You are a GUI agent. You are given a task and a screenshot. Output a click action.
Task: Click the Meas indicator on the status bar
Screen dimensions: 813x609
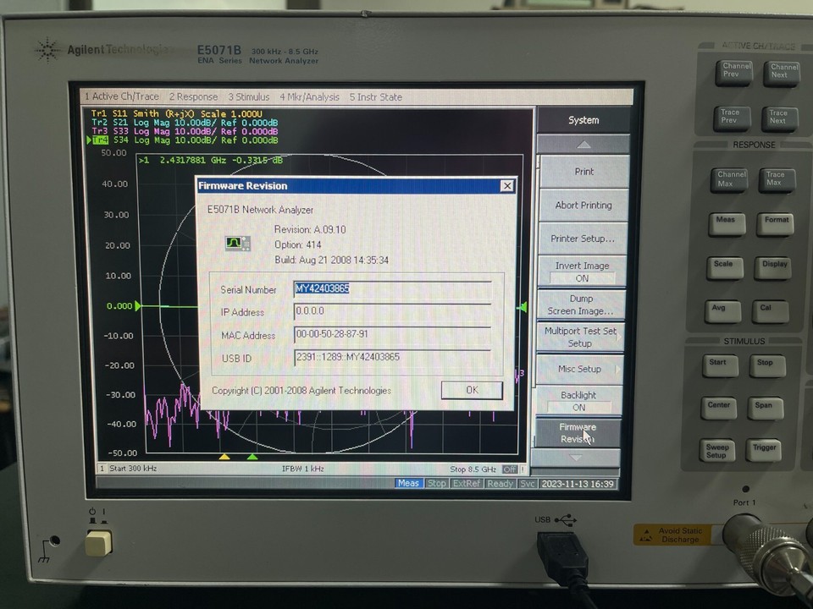(x=408, y=483)
